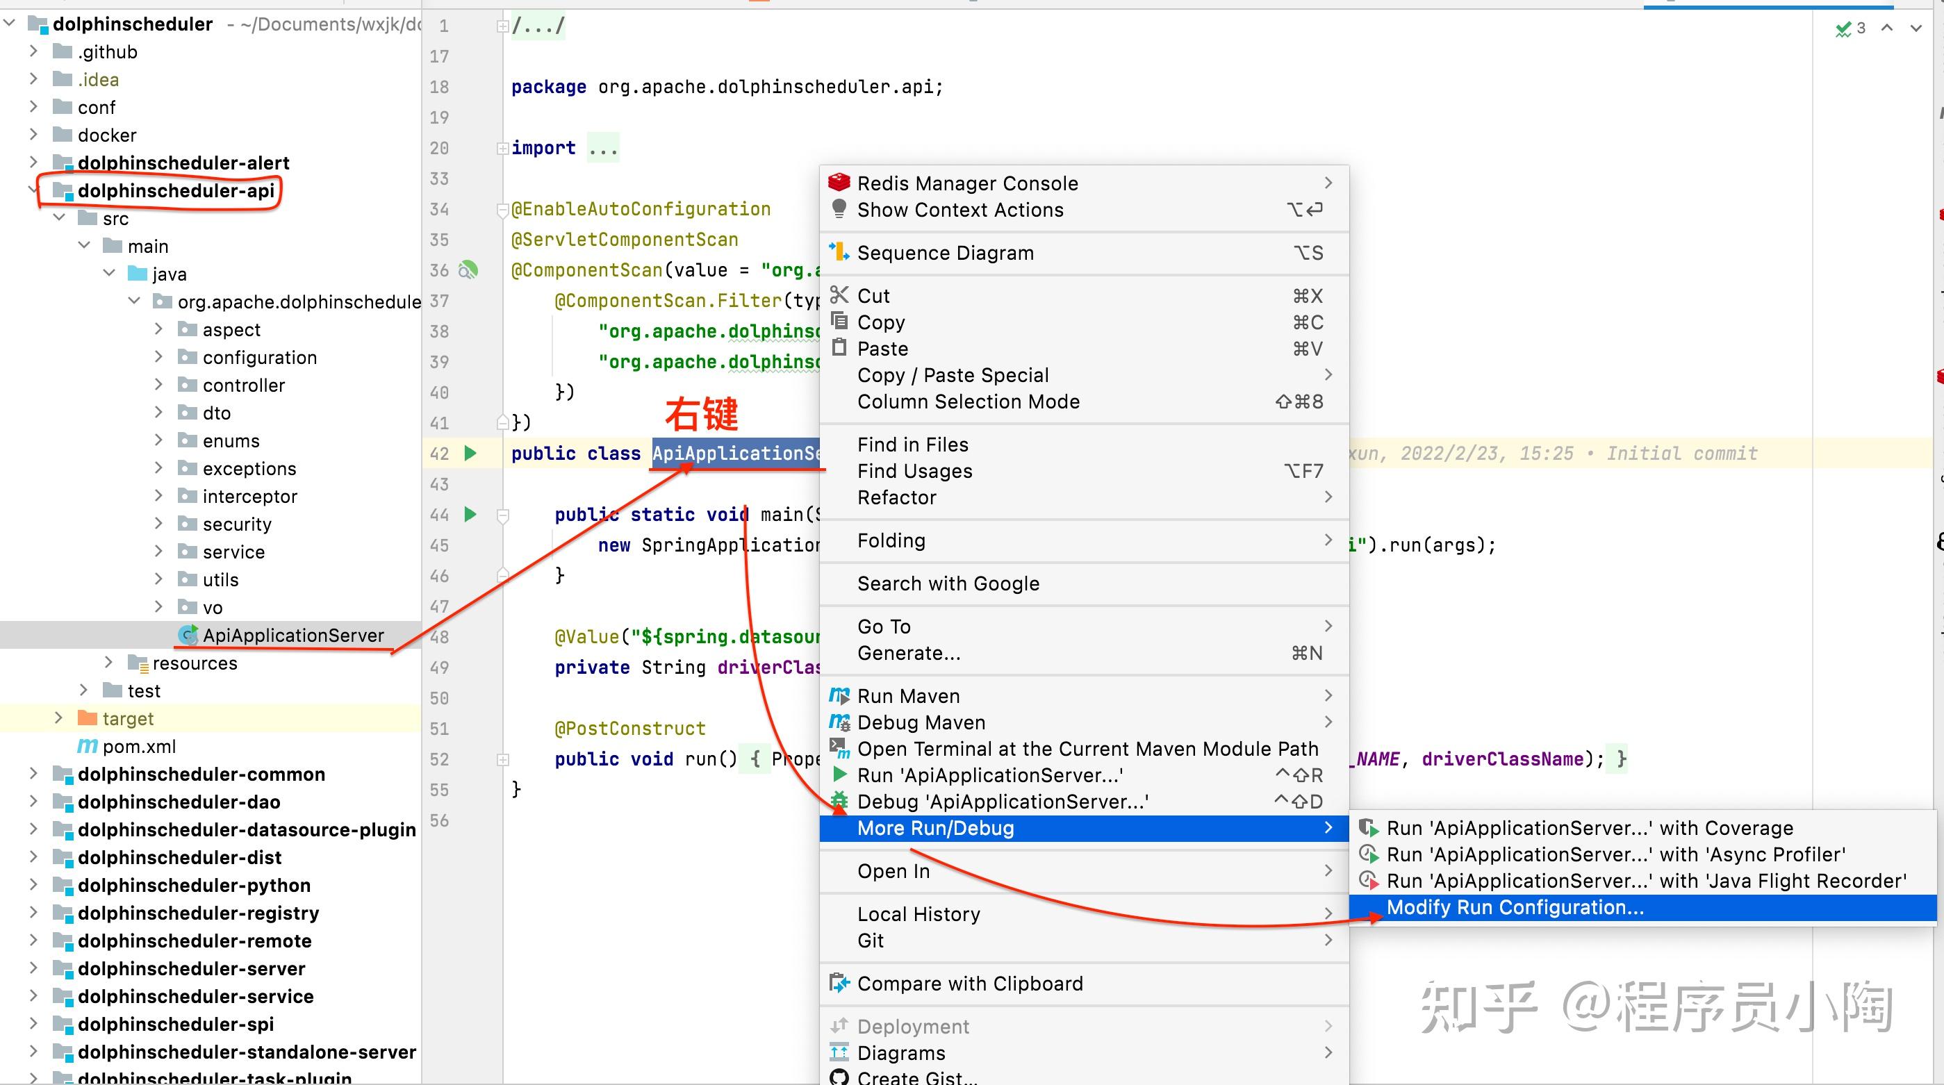Select the dolphinscheduler-server module
Viewport: 1944px width, 1085px height.
click(x=211, y=968)
